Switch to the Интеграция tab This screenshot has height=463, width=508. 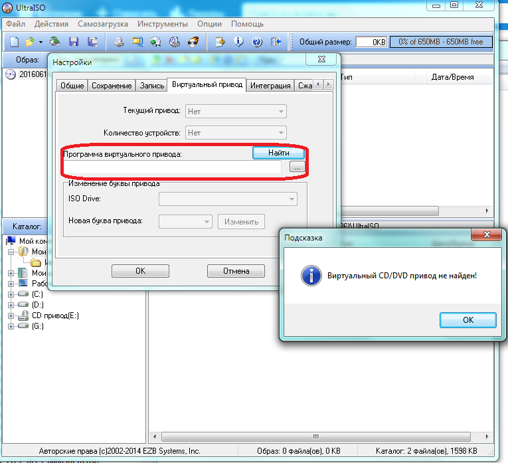point(270,86)
